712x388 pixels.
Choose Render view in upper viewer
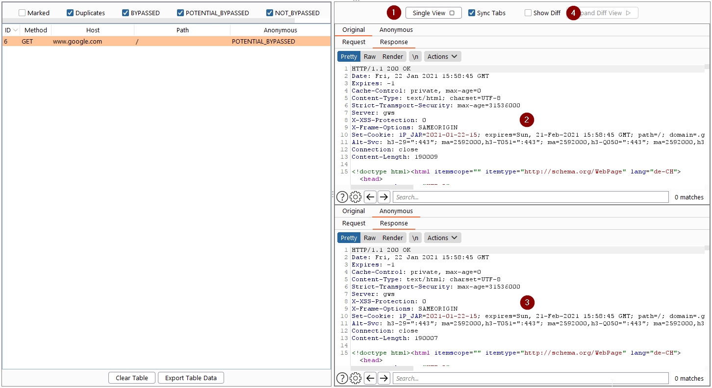pos(393,56)
